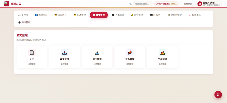Select the 行政管理 tab
This screenshot has height=103, width=227.
click(80, 15)
